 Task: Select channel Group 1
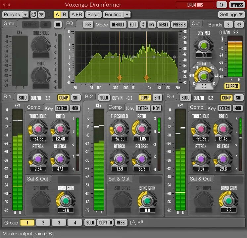27,222
